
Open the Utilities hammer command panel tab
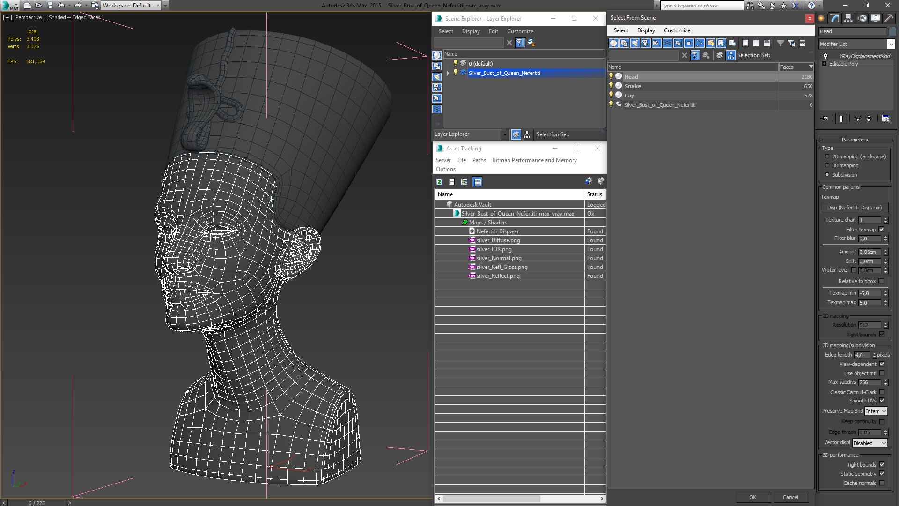click(x=888, y=18)
